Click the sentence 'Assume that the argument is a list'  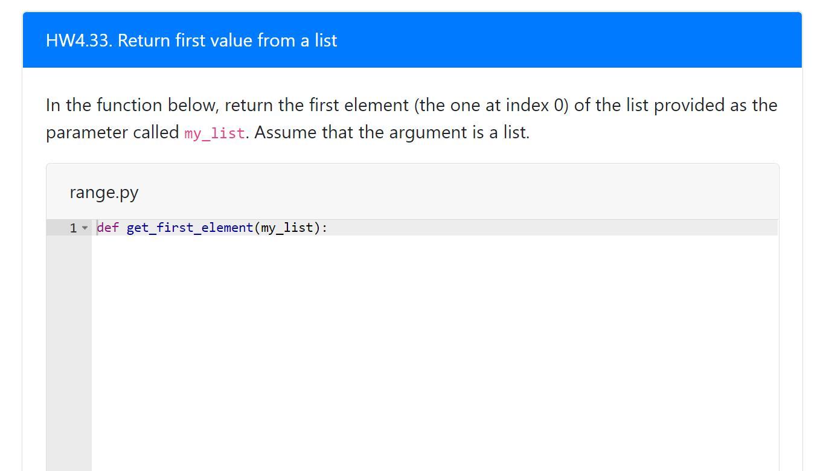391,132
